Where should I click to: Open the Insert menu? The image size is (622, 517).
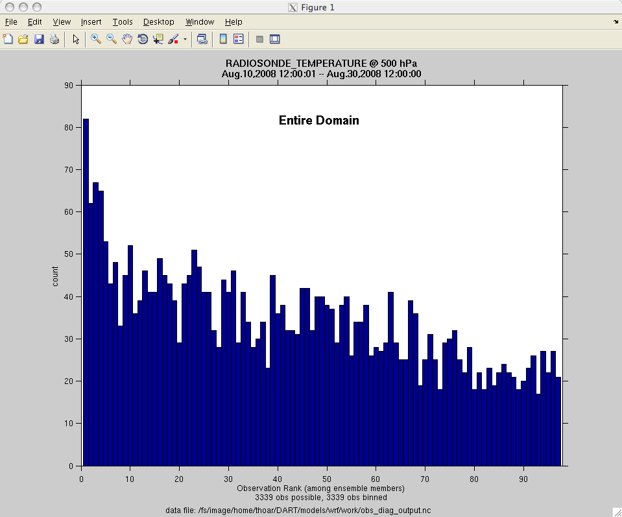tap(91, 22)
